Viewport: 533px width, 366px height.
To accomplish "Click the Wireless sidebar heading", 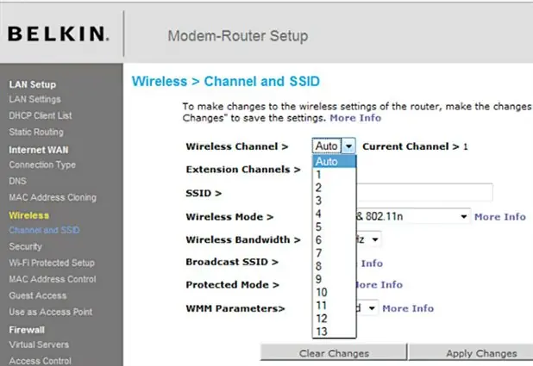I will coord(29,215).
